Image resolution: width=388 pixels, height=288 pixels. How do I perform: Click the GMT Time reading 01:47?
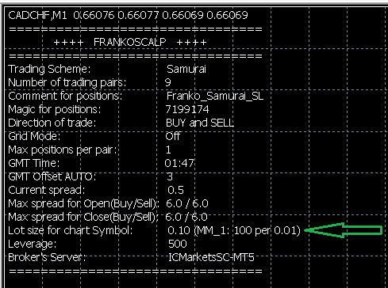179,163
